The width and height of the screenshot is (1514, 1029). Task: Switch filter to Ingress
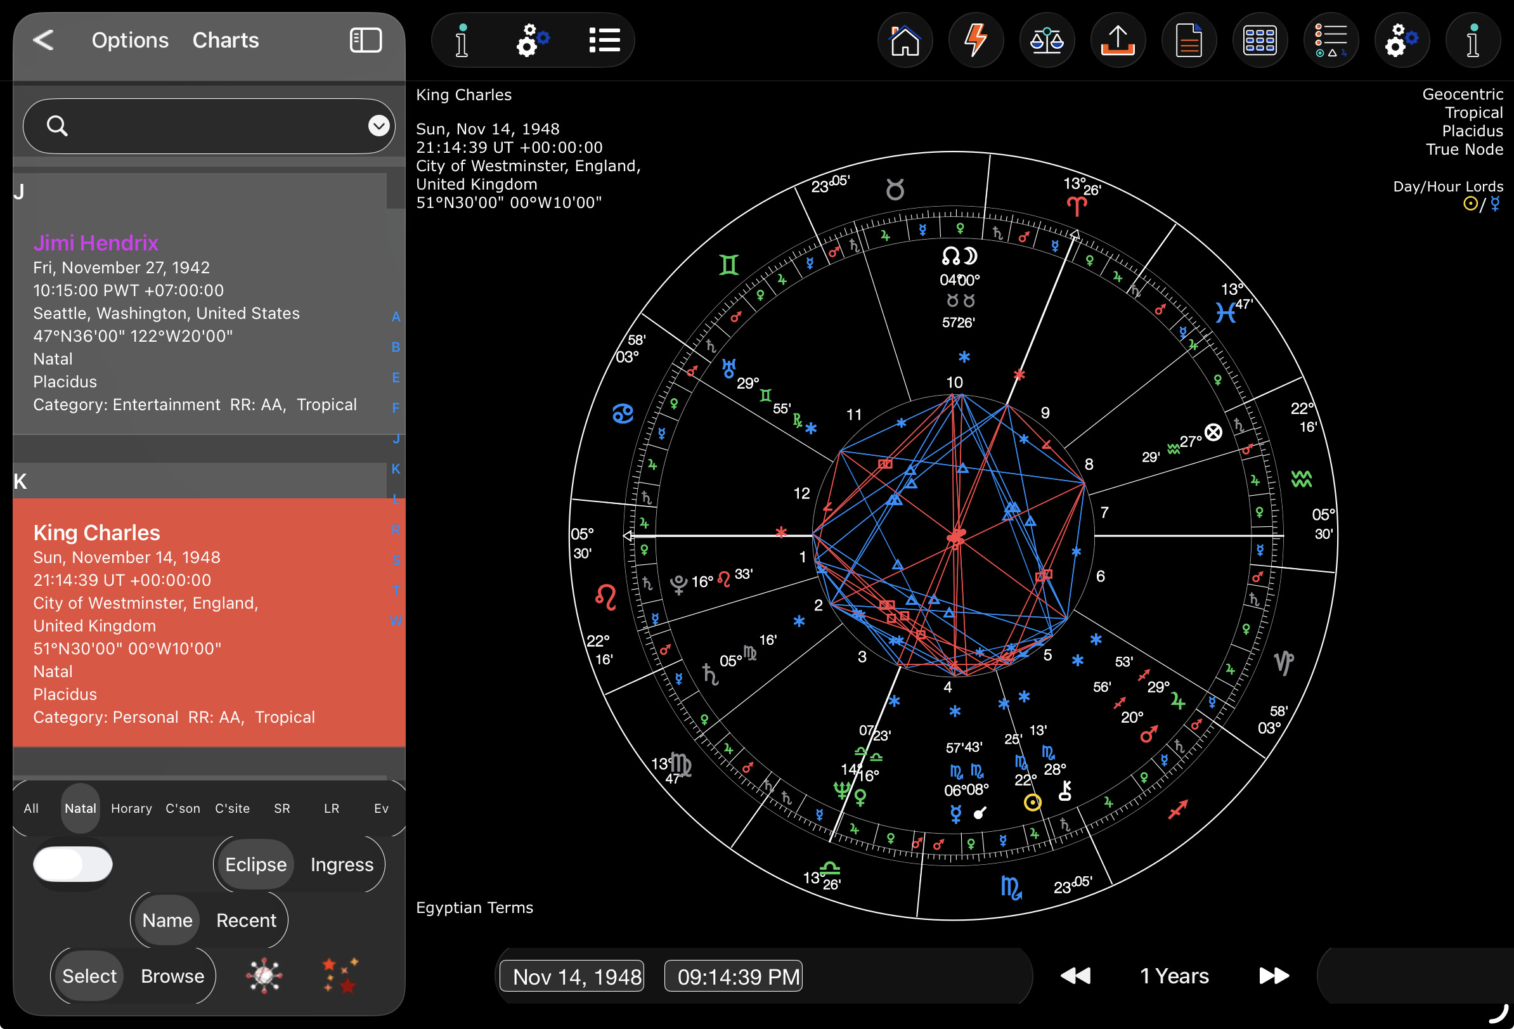point(341,864)
